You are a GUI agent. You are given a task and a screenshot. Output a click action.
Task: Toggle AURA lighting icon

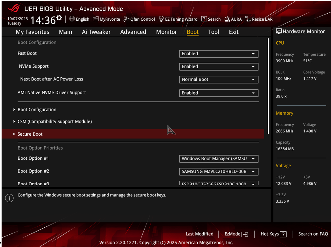pos(227,19)
